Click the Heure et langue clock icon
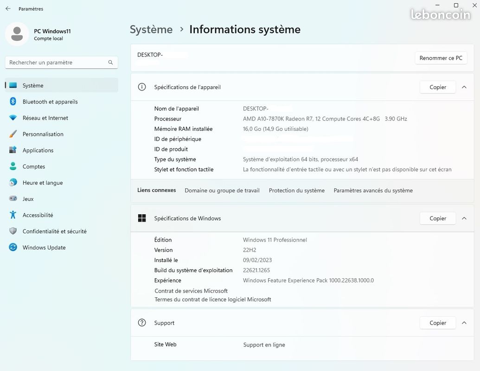480x371 pixels. click(x=13, y=182)
